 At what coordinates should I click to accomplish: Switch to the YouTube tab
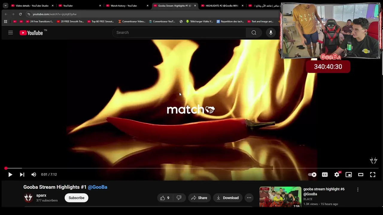[x=80, y=6]
